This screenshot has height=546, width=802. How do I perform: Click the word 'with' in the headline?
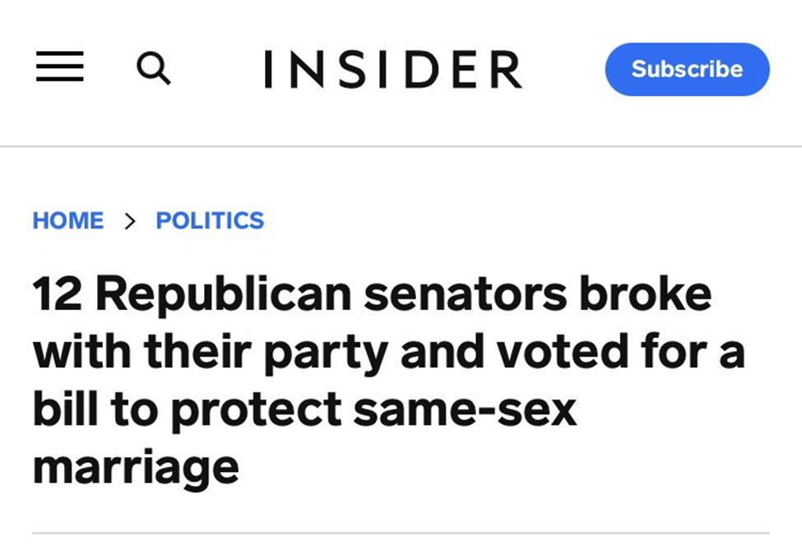tap(83, 351)
